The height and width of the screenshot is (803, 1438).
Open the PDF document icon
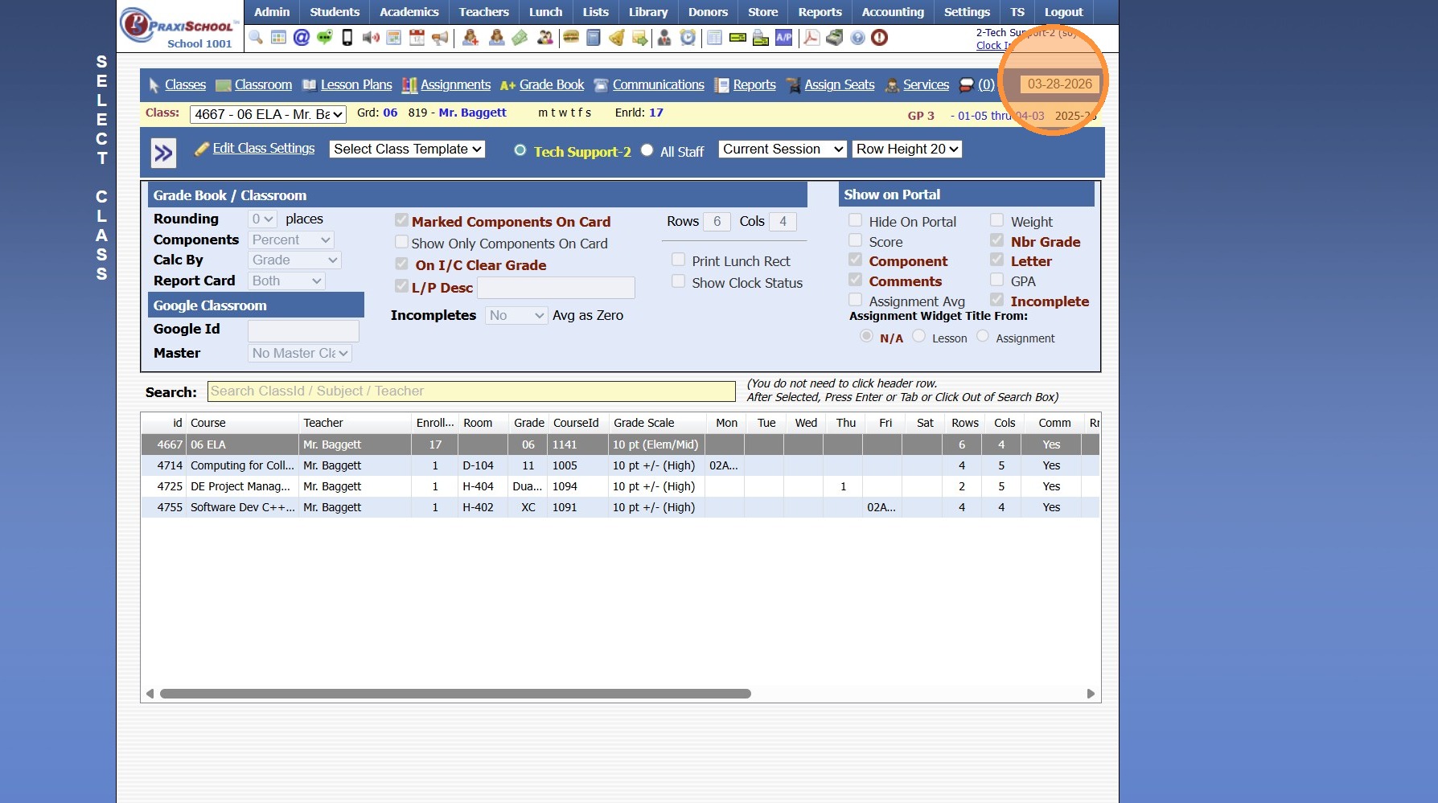[811, 37]
